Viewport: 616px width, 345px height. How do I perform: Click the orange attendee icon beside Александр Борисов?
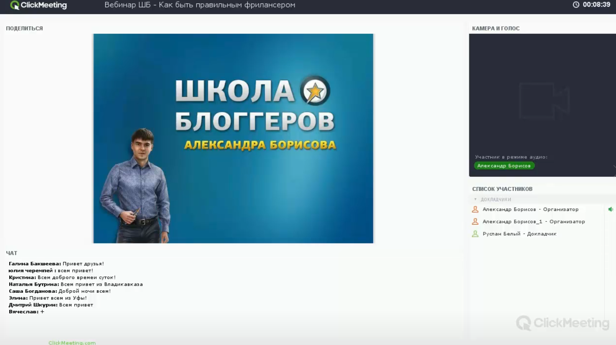coord(475,209)
